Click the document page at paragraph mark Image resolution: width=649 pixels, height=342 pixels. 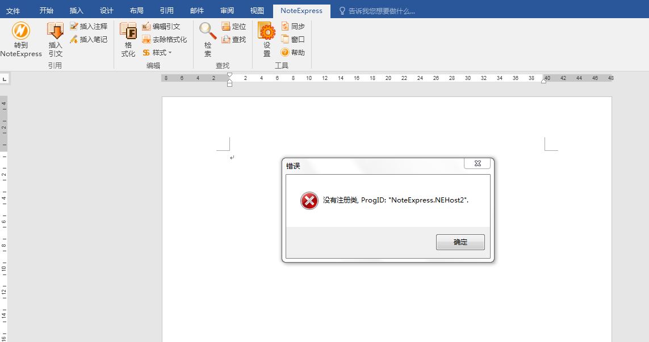click(232, 157)
